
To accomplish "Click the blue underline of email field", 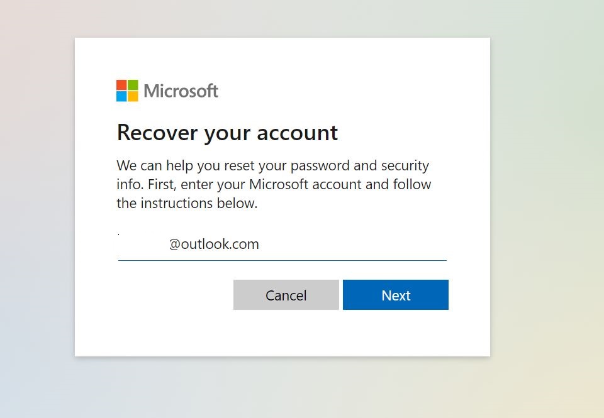I will 282,261.
